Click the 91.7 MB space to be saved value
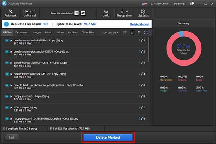The height and width of the screenshot is (144, 216). 90,24
